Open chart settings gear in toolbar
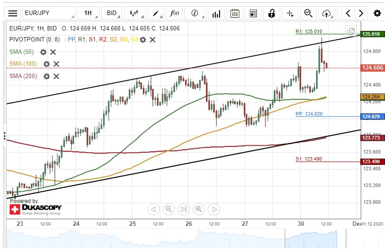 coord(377,13)
